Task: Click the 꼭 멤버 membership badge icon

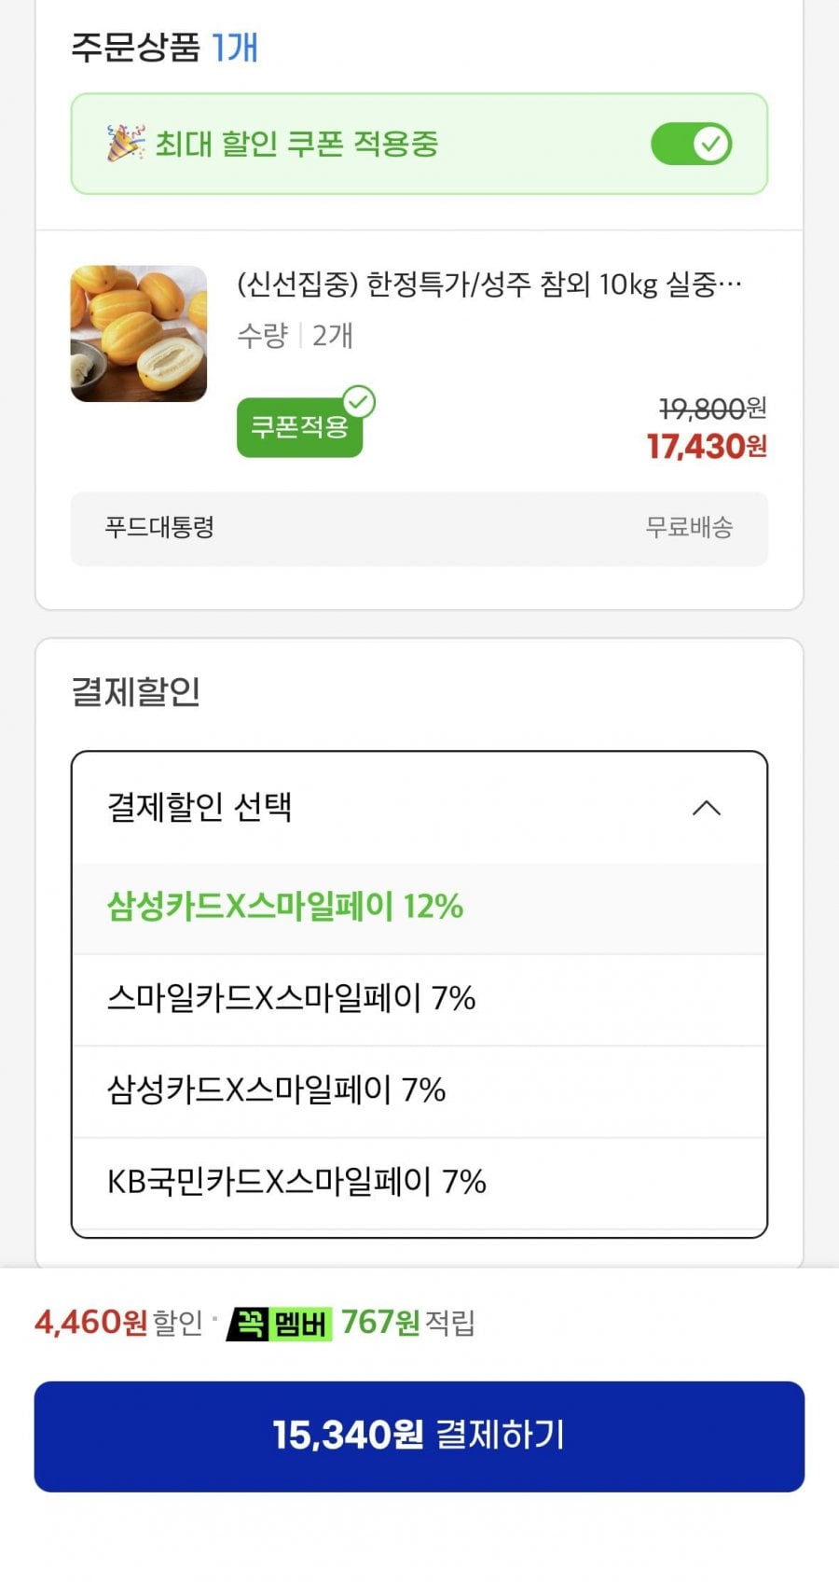Action: click(x=281, y=1323)
